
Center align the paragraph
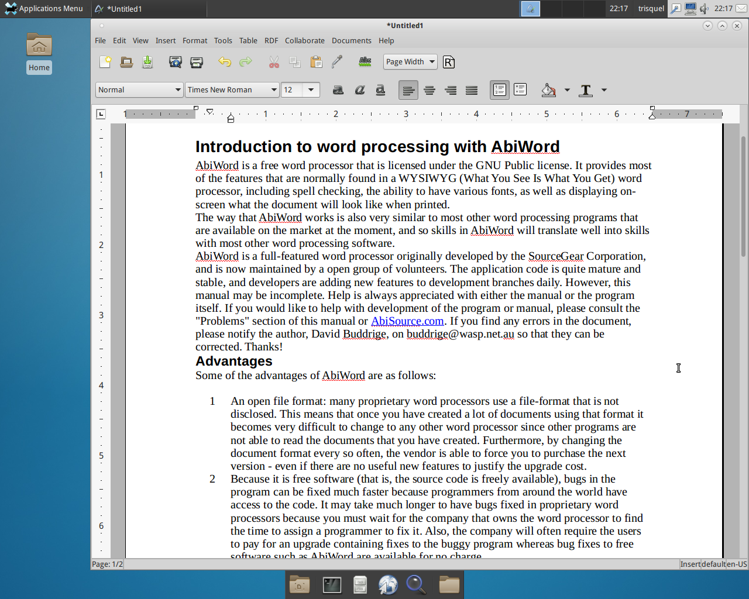point(430,90)
